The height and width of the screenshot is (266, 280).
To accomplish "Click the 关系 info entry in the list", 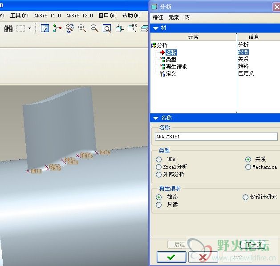I will (243, 59).
